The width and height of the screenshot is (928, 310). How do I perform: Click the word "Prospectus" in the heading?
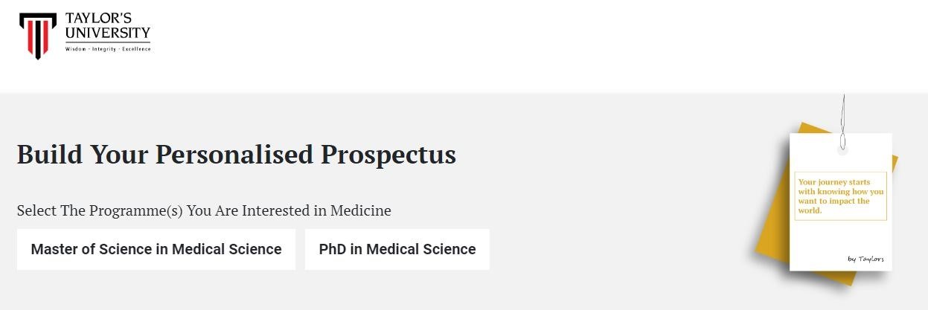pos(388,155)
